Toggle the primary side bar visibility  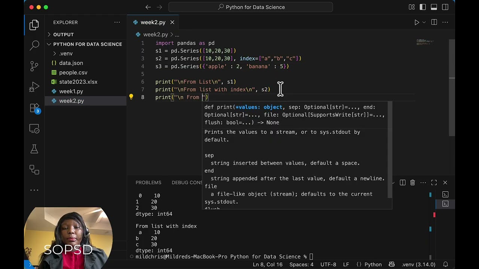tap(423, 7)
